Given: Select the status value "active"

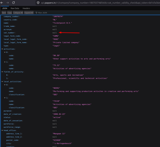Looking at the screenshot, I should tap(57, 117).
